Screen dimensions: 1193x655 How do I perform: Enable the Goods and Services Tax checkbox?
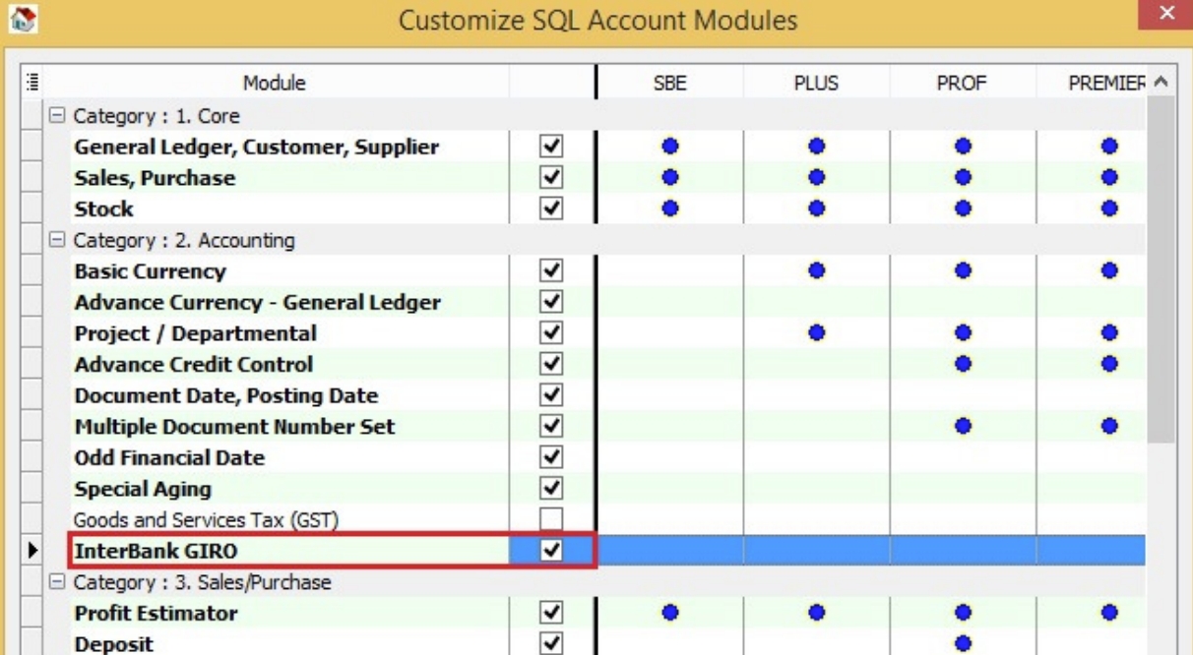[552, 519]
